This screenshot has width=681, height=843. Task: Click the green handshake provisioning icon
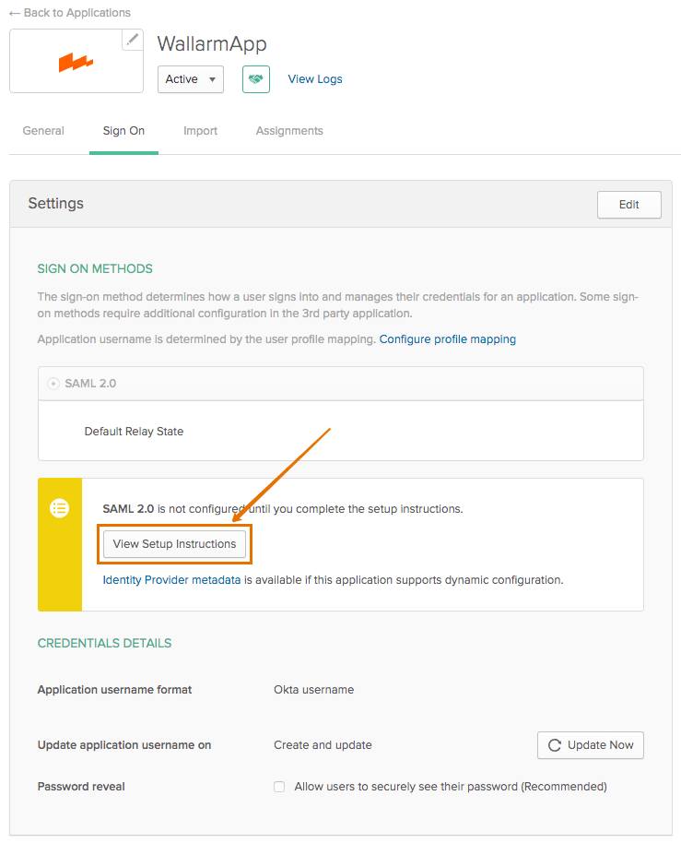tap(255, 79)
